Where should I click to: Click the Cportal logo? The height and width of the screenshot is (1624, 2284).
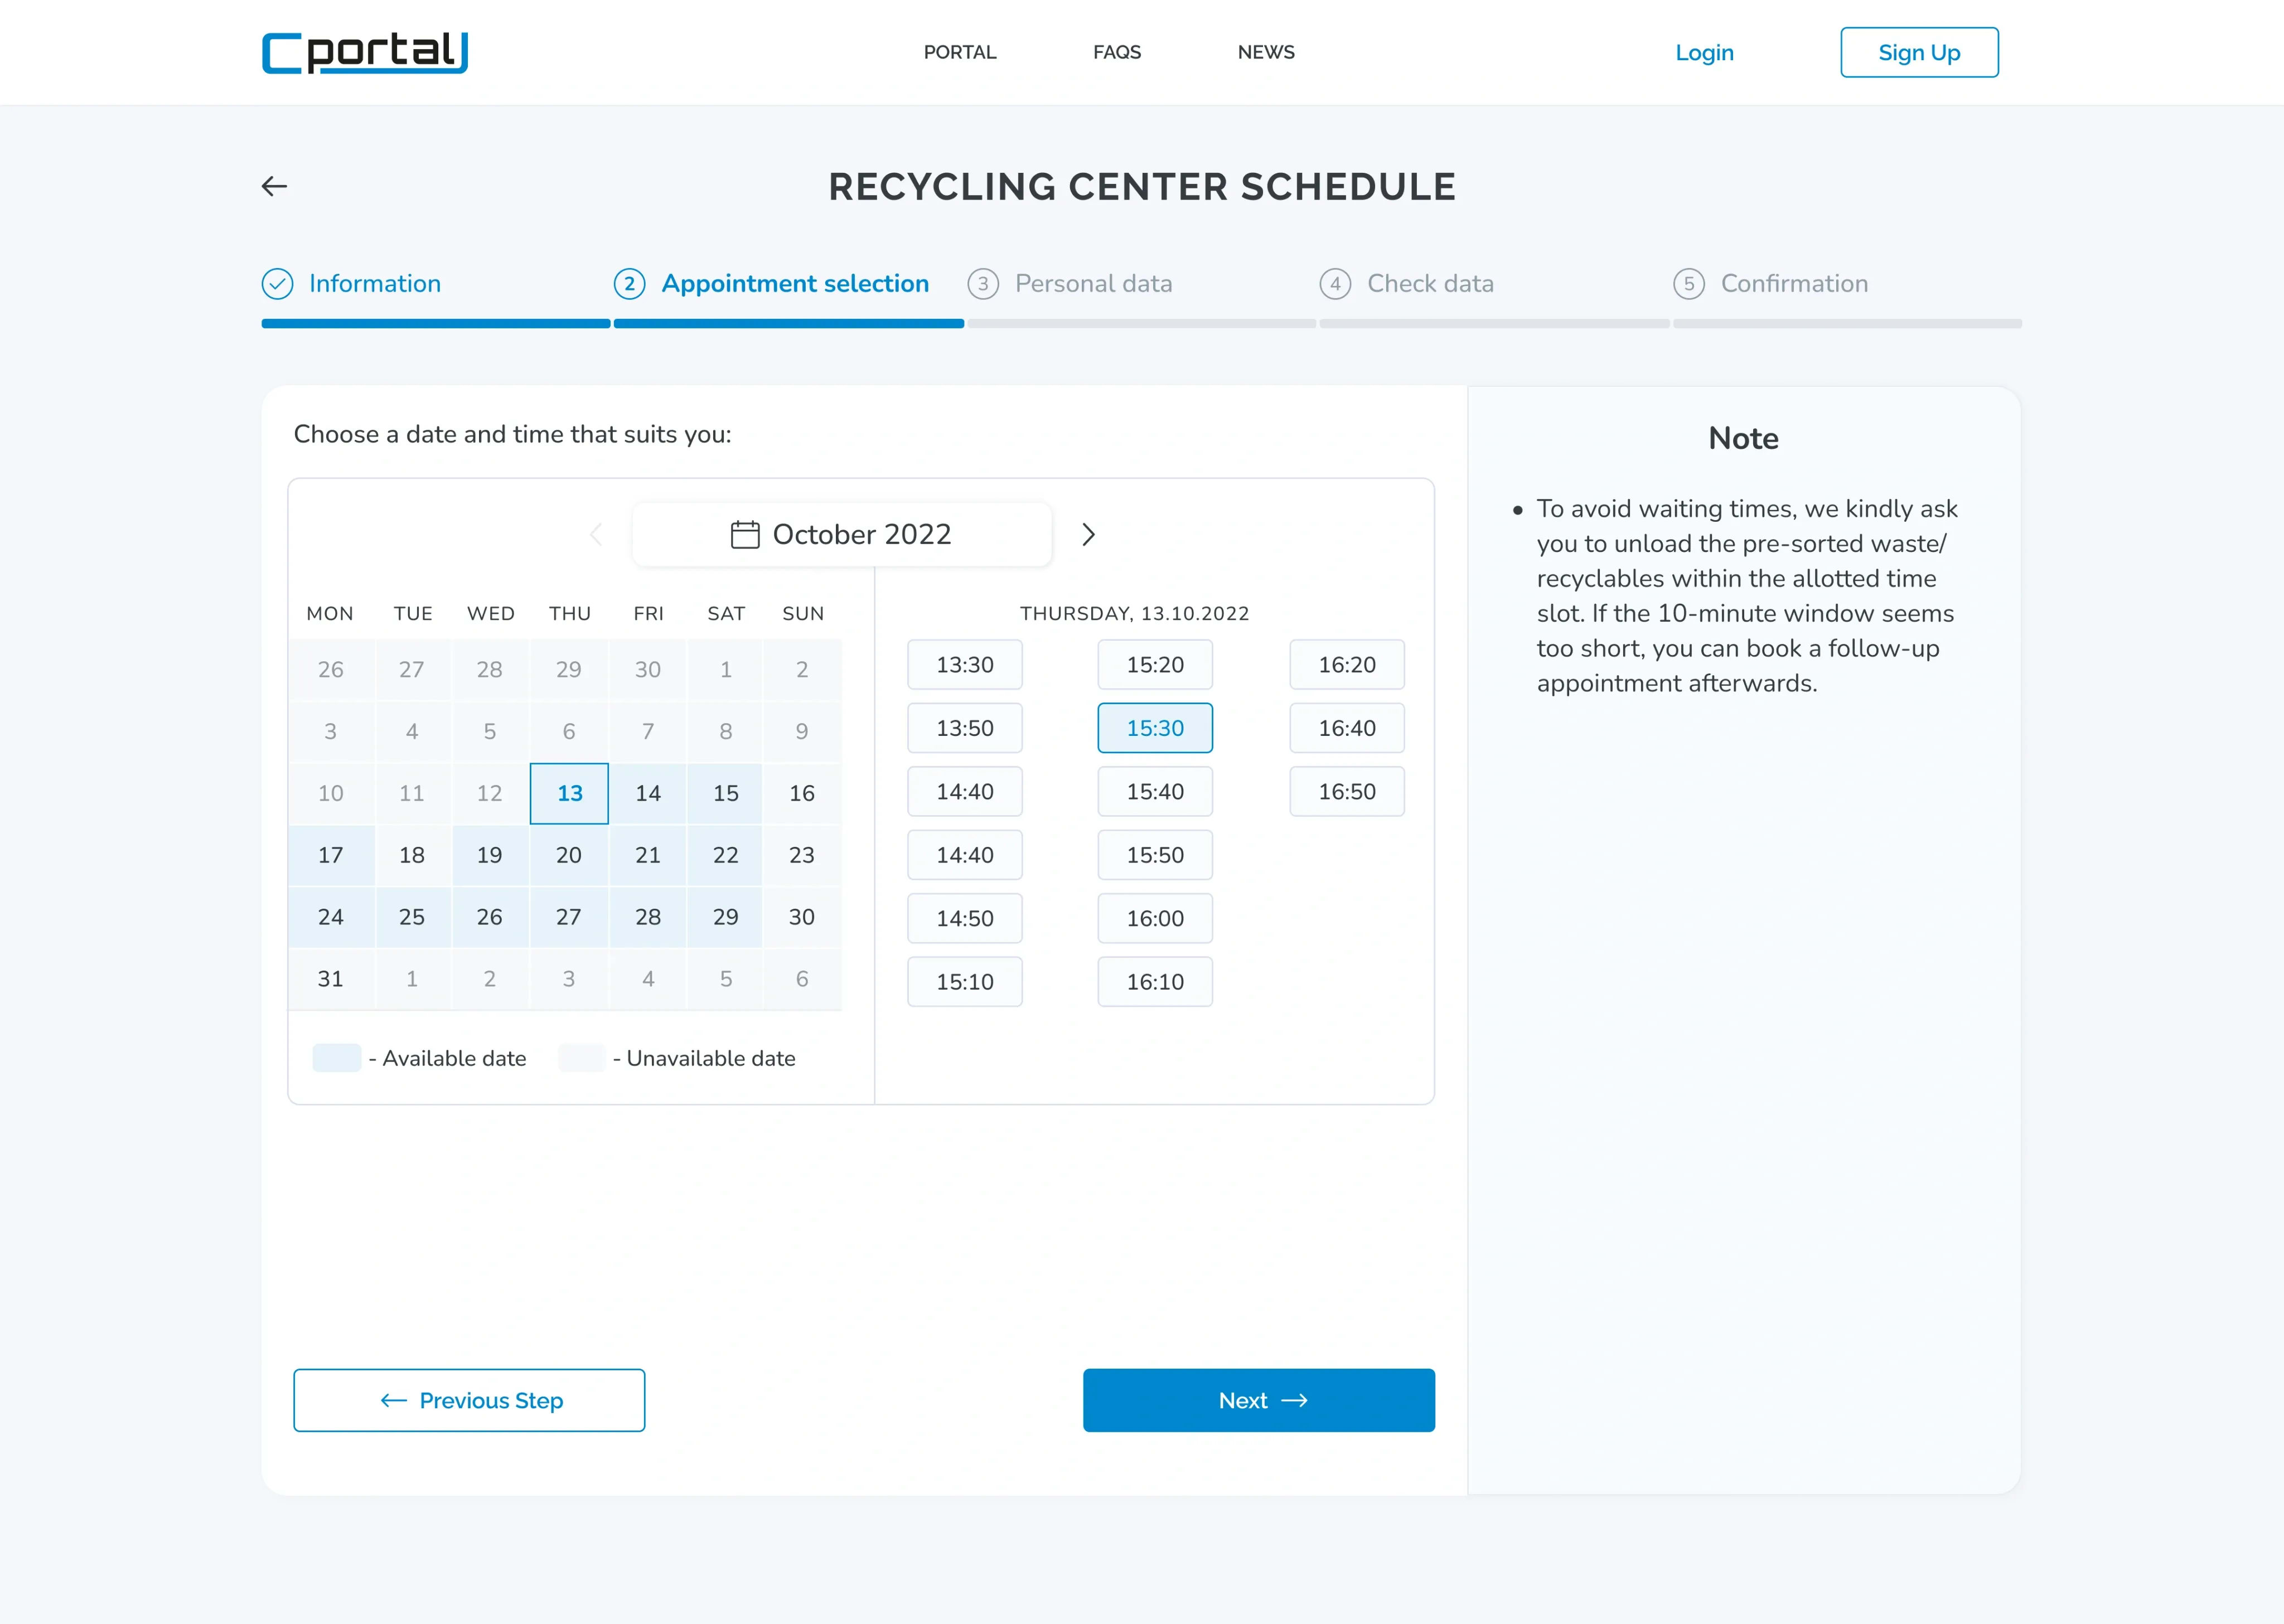click(x=365, y=53)
